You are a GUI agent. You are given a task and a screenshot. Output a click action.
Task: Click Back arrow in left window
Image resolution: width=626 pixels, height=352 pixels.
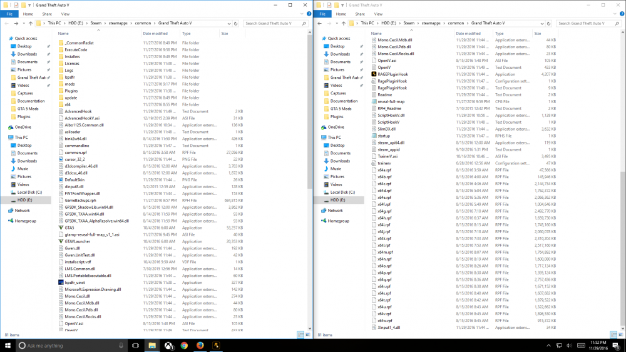(7, 24)
